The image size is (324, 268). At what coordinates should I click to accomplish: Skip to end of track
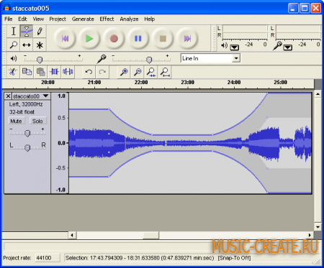tap(187, 38)
